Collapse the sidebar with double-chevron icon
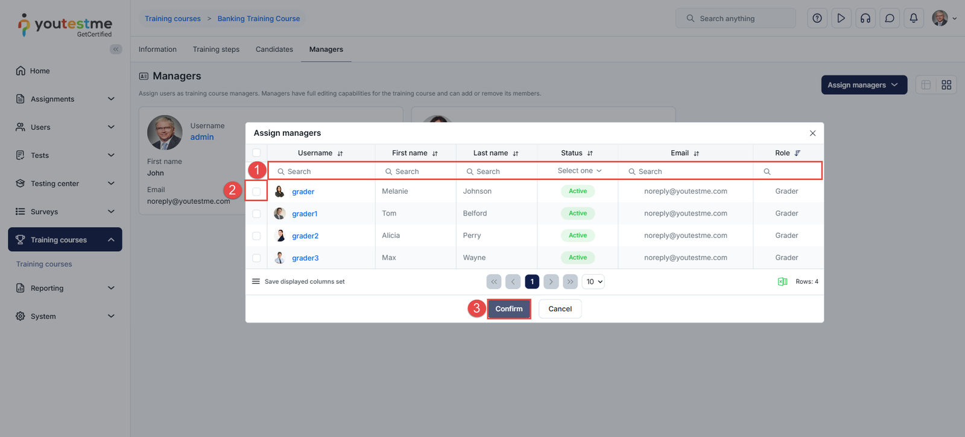The image size is (965, 437). click(x=116, y=49)
